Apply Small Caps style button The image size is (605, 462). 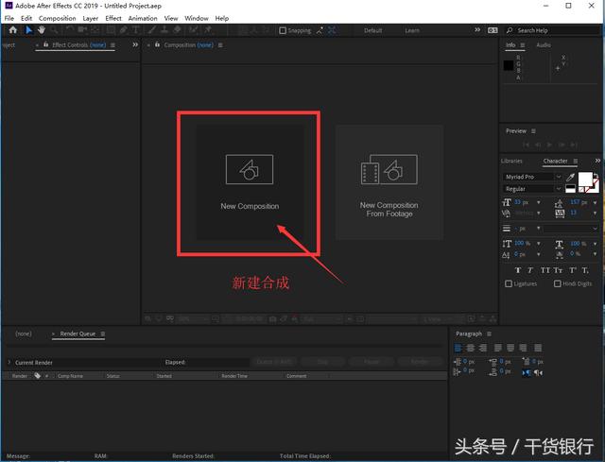click(558, 270)
